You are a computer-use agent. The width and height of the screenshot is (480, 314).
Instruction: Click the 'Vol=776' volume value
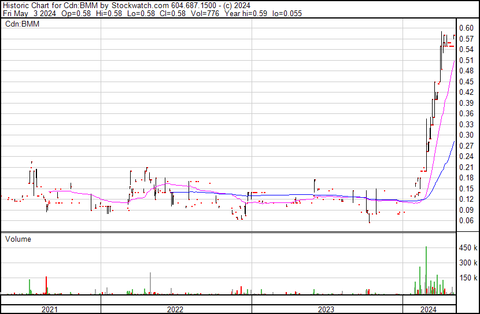(205, 13)
